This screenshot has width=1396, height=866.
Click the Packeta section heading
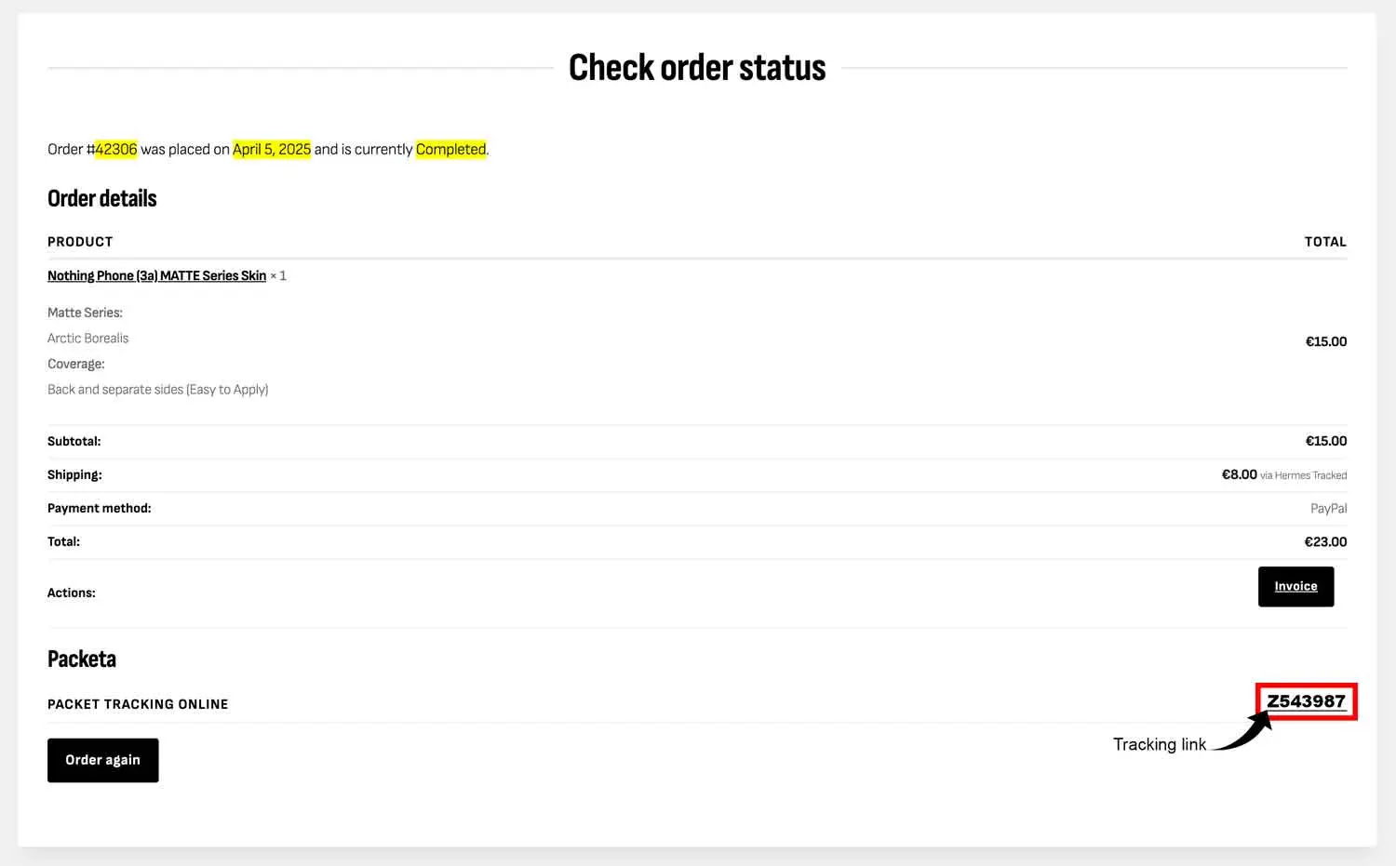pos(82,659)
